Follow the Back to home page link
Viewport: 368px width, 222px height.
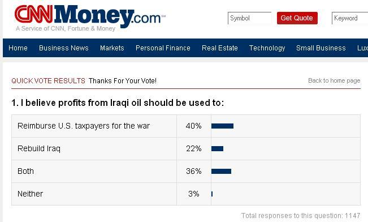point(334,80)
